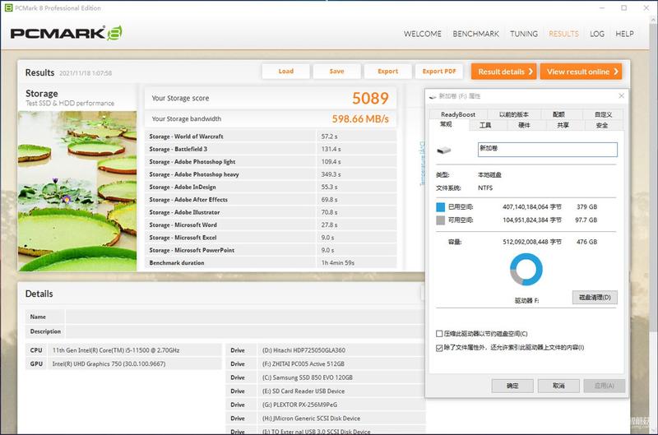Uncheck the allow file content indexing checkbox
This screenshot has height=435, width=658.
(439, 348)
